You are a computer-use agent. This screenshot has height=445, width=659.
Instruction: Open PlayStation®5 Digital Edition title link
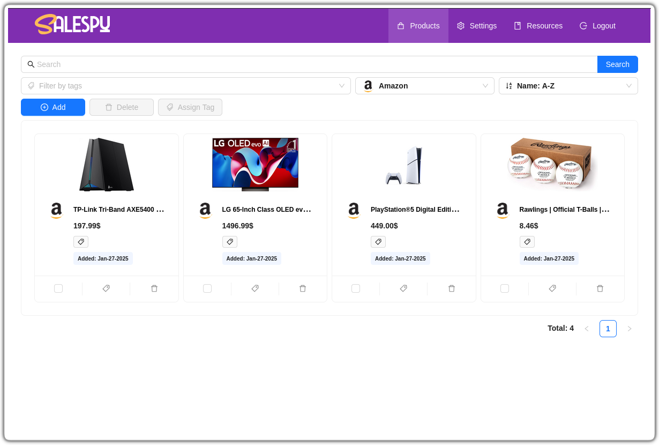(x=415, y=210)
